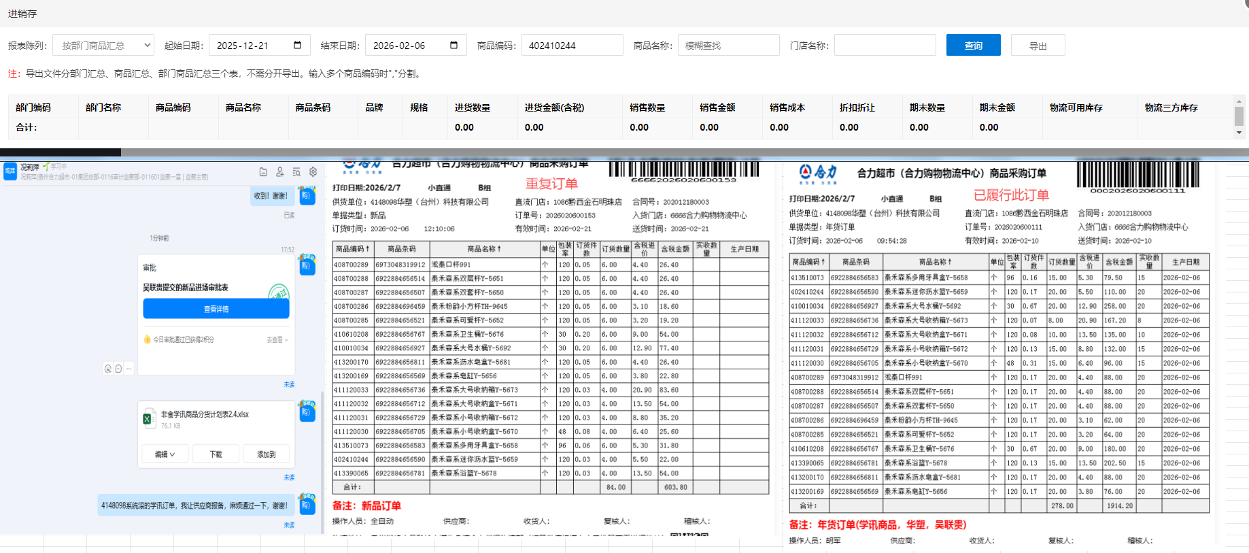Click 下载 to download the xlsx file

pos(216,454)
